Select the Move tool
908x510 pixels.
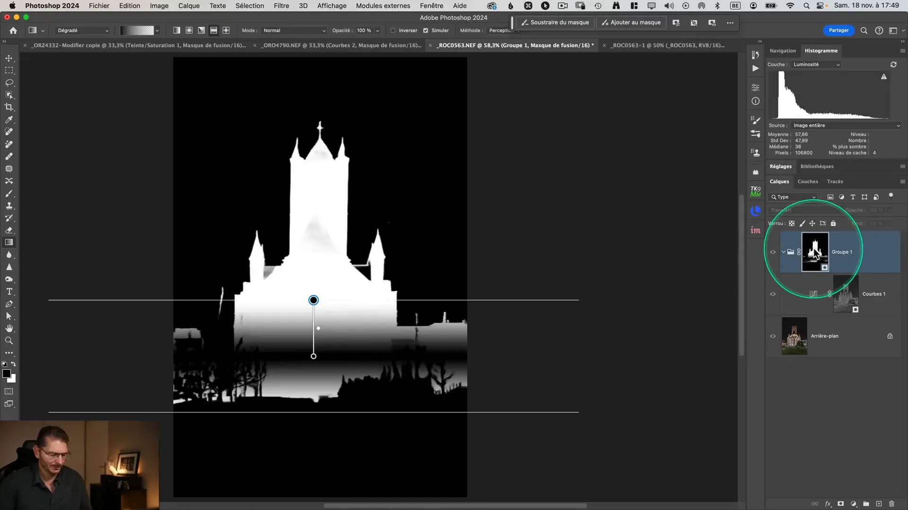(9, 58)
